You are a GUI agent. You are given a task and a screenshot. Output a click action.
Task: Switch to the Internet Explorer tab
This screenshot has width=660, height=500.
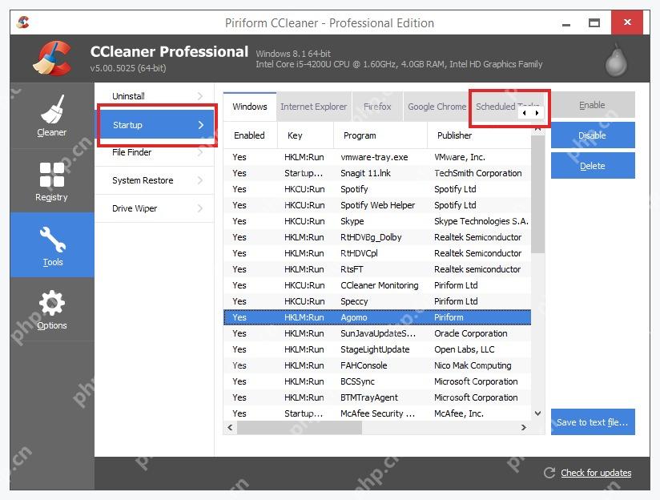pyautogui.click(x=314, y=107)
